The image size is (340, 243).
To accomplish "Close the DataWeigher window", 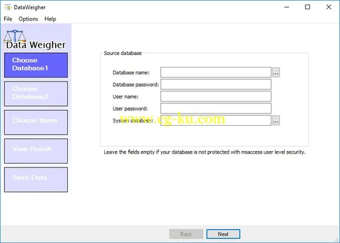I will click(329, 7).
